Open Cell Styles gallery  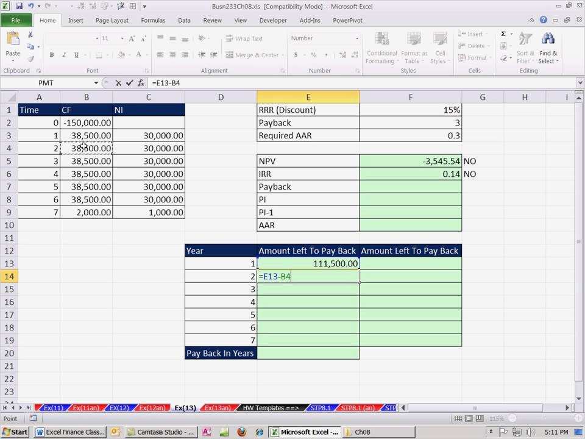439,48
